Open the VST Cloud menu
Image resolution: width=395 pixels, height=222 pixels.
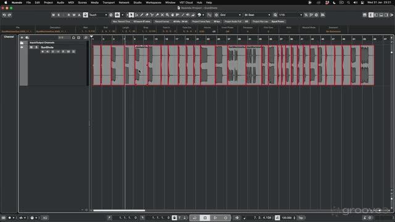coord(186,2)
